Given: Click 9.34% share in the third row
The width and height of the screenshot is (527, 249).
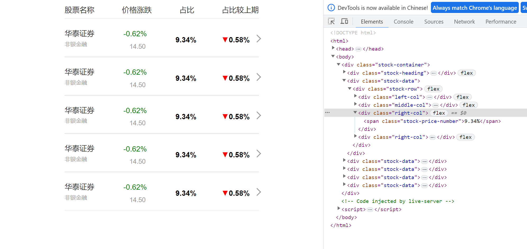Looking at the screenshot, I should (186, 117).
